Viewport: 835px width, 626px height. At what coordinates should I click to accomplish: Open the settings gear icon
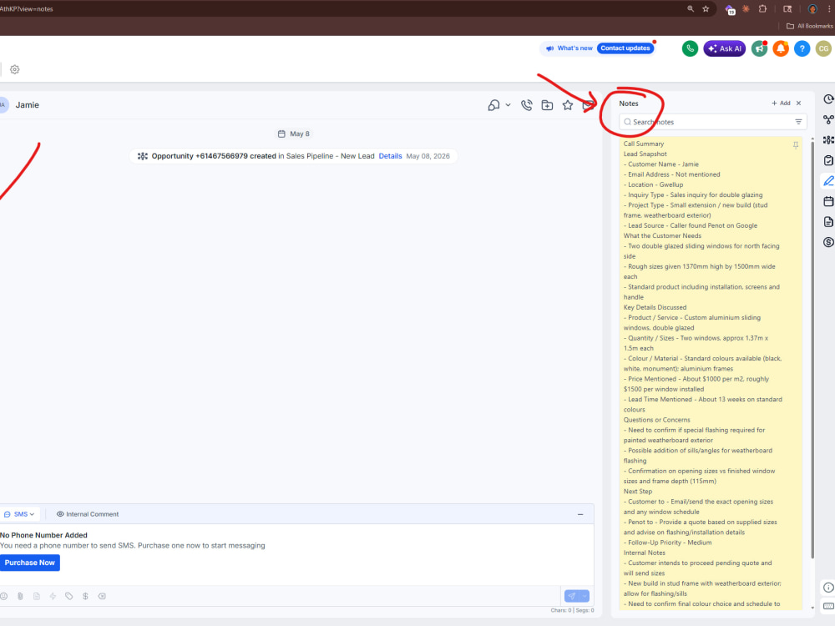pos(15,69)
